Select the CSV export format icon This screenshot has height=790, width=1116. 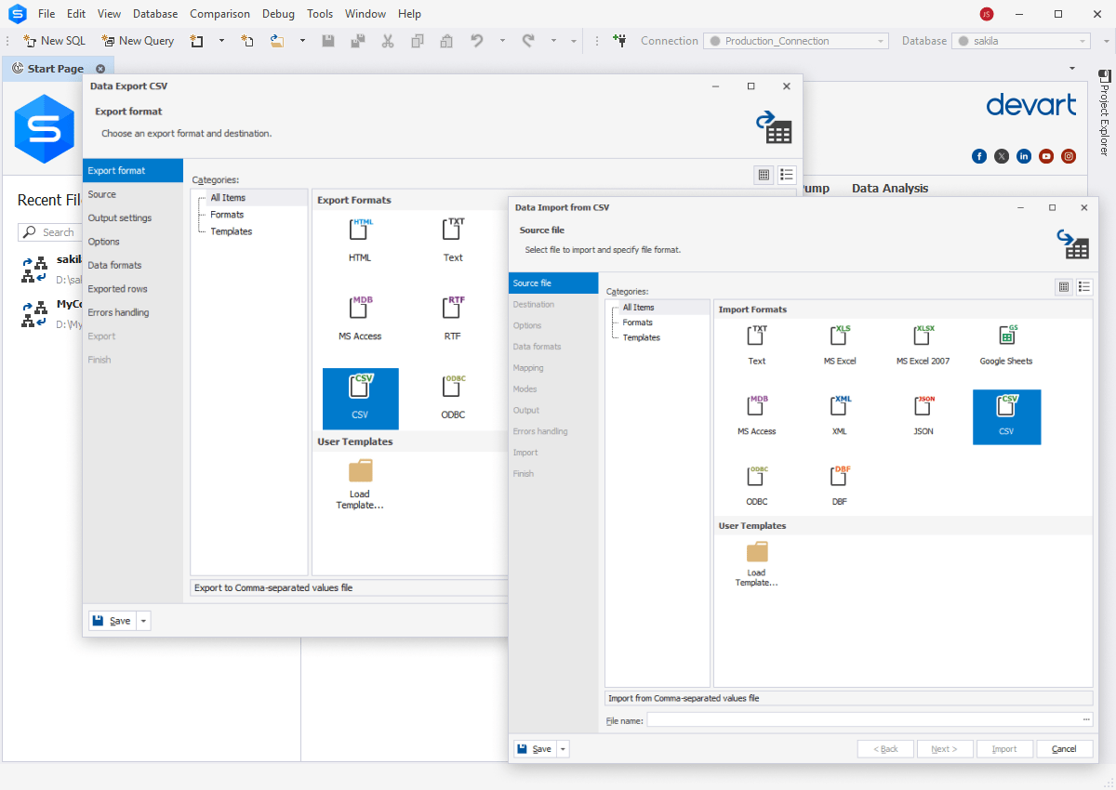click(360, 399)
